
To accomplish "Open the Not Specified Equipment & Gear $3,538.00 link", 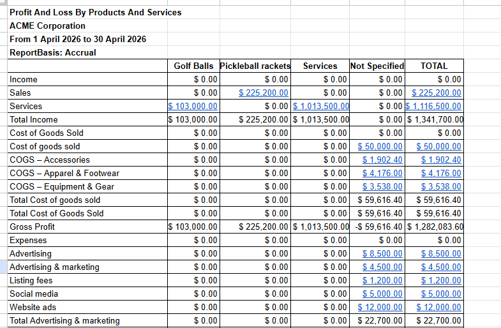I will coord(382,186).
